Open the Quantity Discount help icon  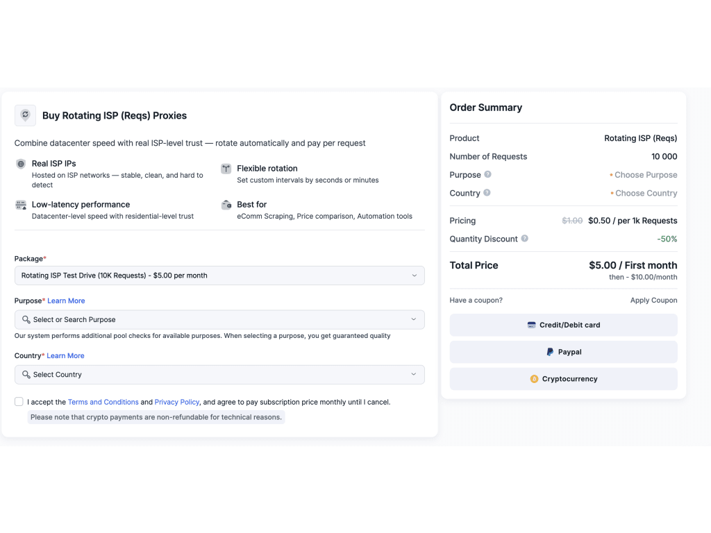pyautogui.click(x=524, y=239)
